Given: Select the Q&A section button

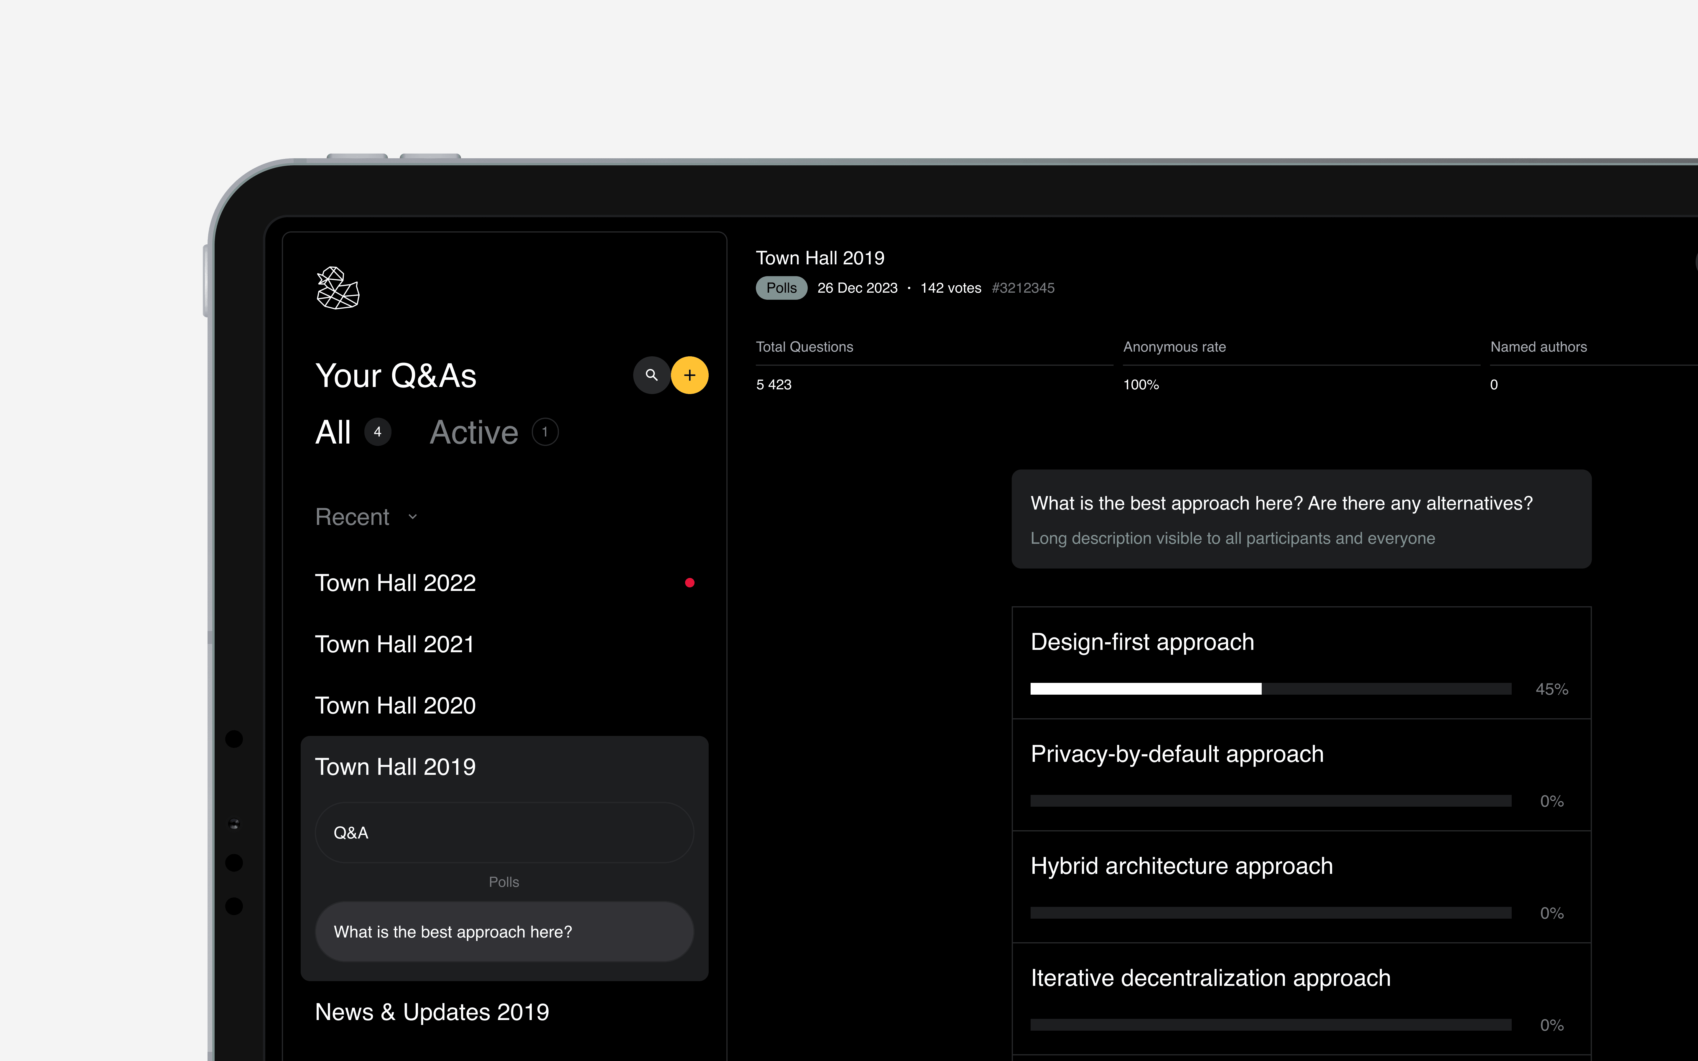Looking at the screenshot, I should click(x=504, y=833).
